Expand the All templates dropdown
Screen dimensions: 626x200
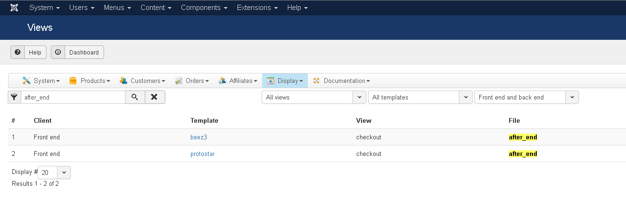coord(420,97)
